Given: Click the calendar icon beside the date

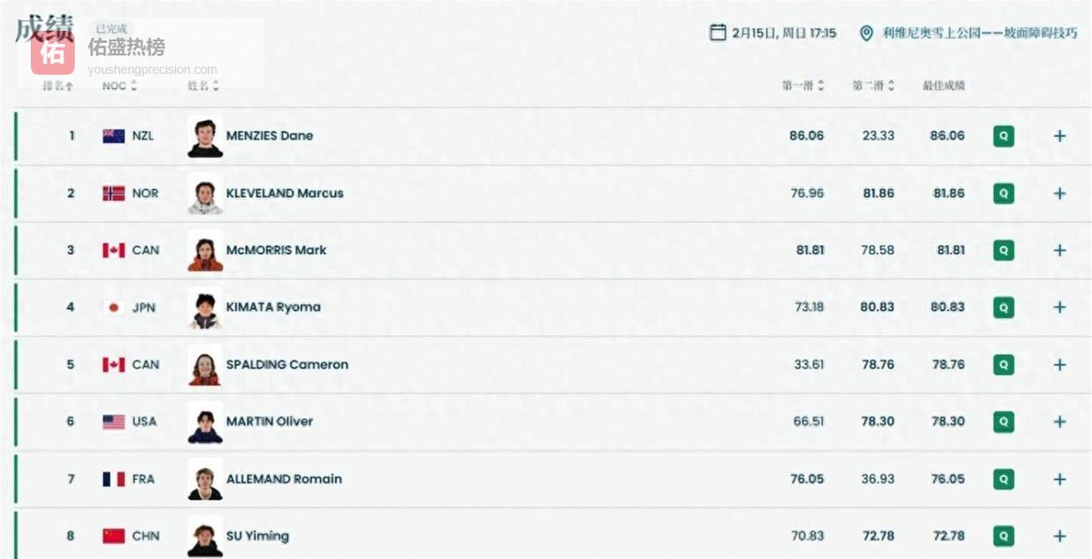Looking at the screenshot, I should click(x=717, y=33).
